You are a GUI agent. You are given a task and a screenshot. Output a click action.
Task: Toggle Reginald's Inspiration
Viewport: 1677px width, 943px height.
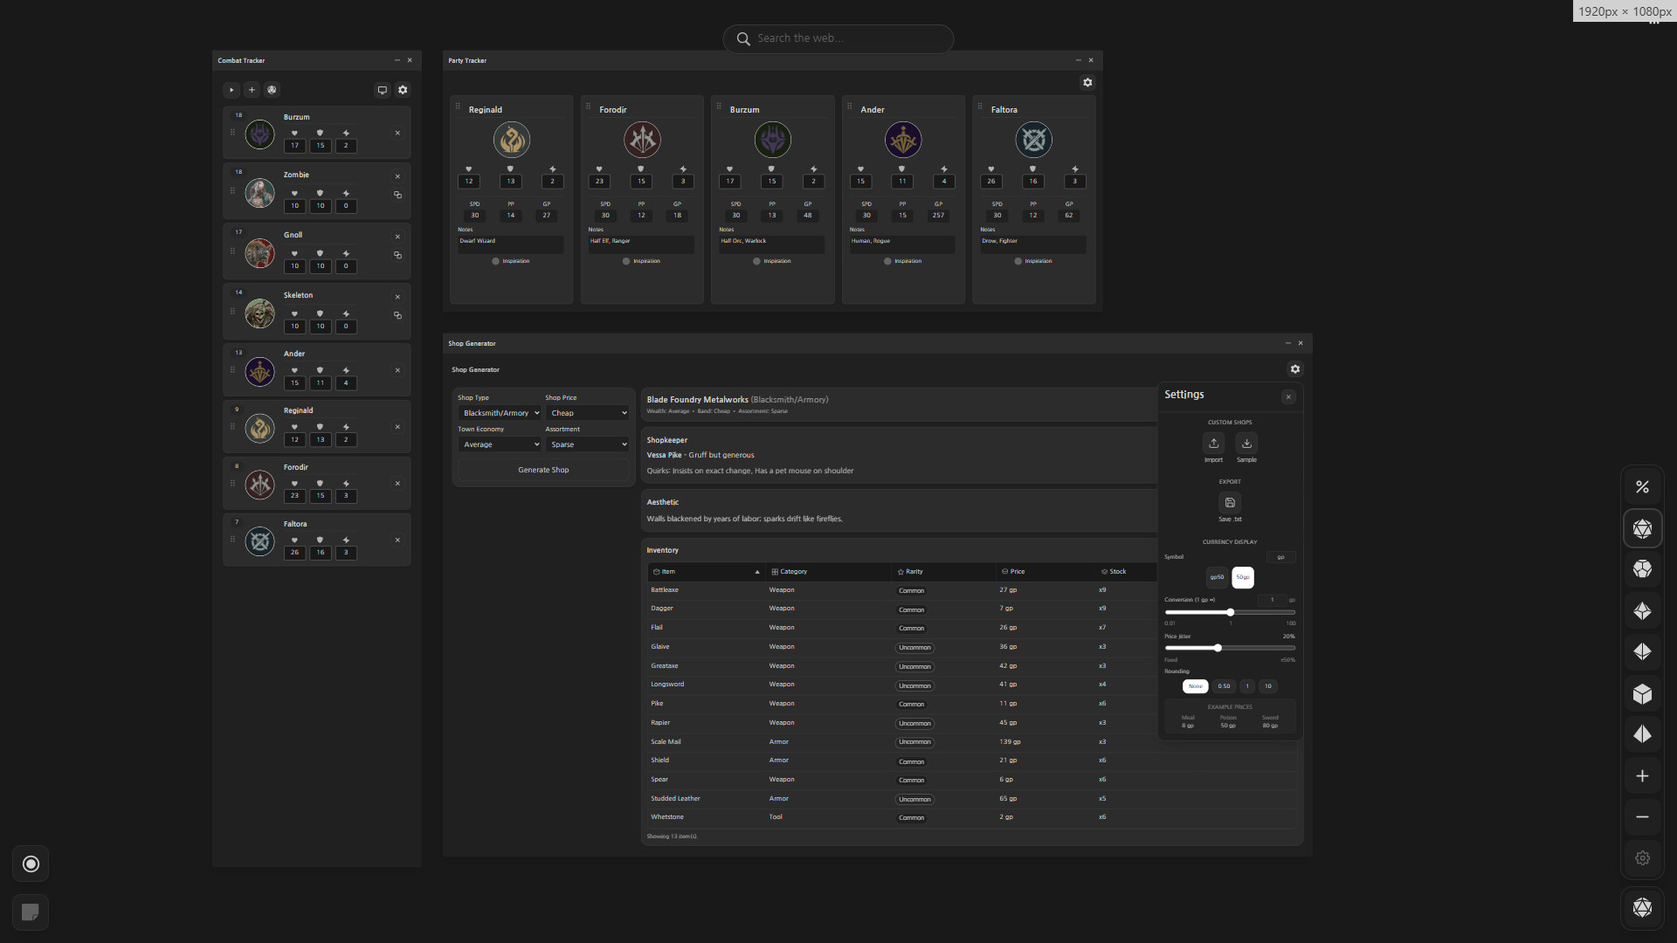point(496,261)
